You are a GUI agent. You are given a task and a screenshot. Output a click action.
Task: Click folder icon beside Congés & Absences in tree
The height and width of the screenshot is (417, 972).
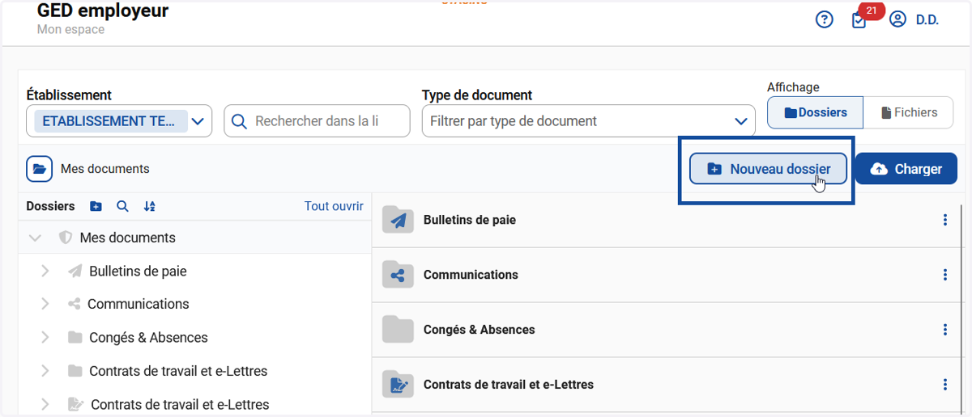75,337
